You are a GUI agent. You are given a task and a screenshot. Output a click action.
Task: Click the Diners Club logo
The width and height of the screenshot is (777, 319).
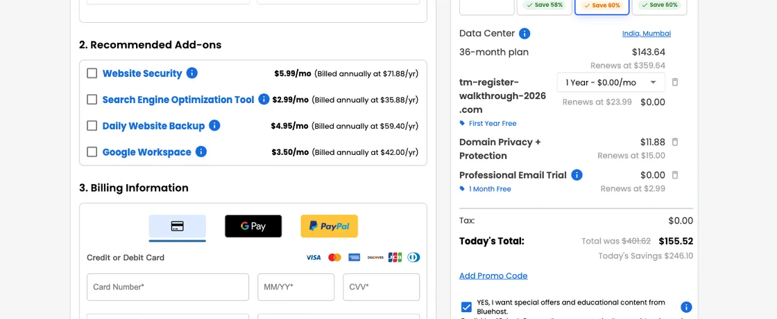(413, 257)
